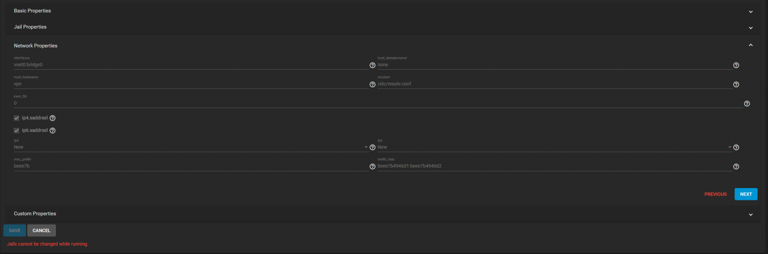Screen dimensions: 768x254
Task: Show help for resolver field
Action: [736, 84]
